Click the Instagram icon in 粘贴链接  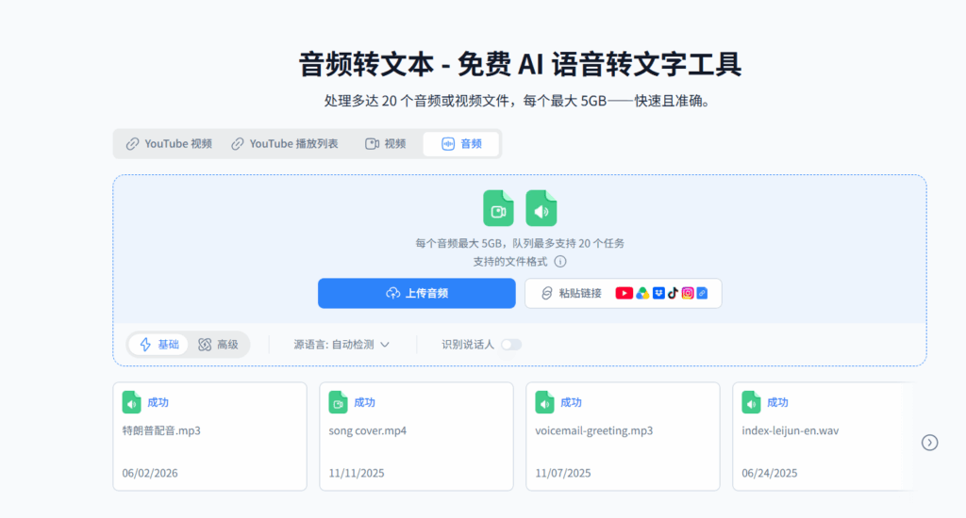point(688,294)
